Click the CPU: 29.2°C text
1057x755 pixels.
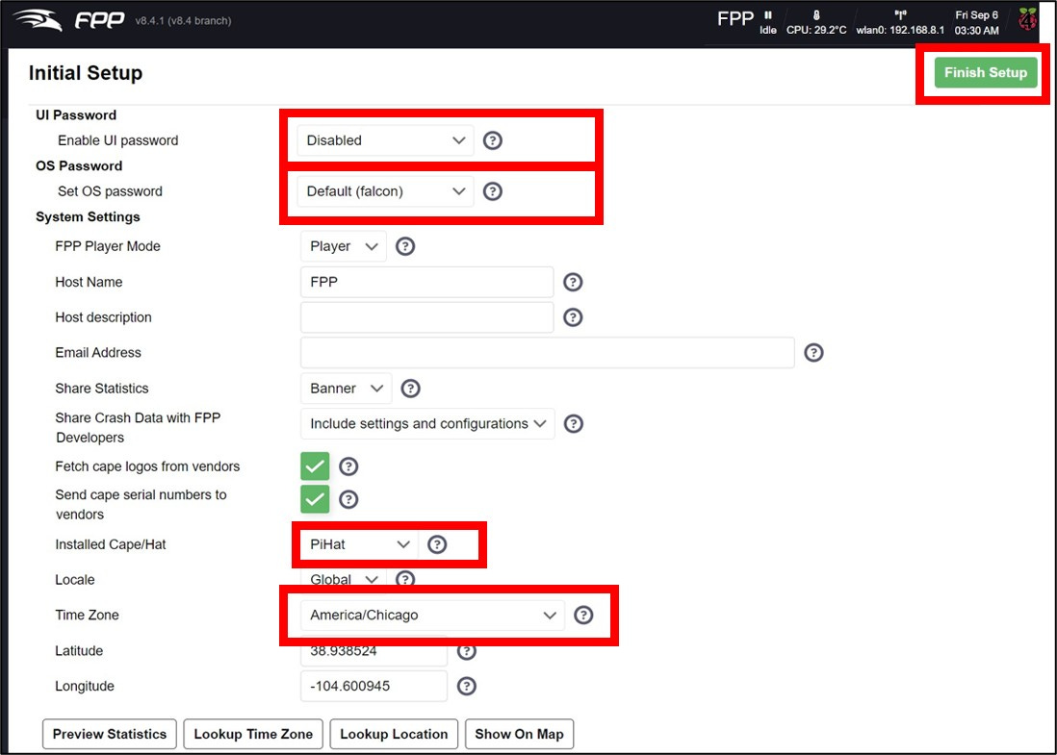point(816,31)
